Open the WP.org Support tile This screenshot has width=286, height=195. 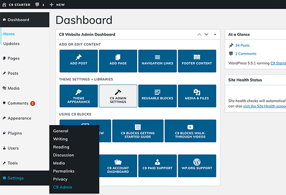coord(197,166)
